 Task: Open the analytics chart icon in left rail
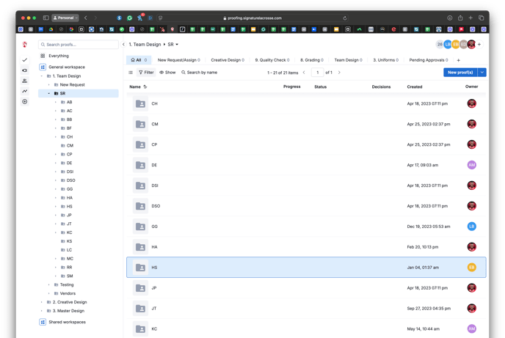24,91
